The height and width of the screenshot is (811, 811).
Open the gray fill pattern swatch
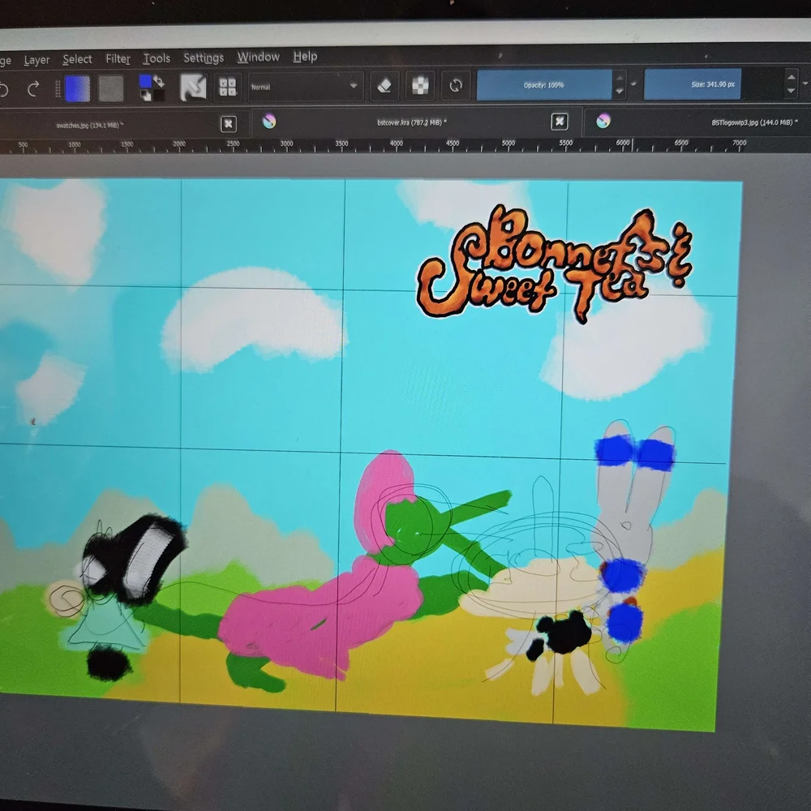[x=110, y=88]
